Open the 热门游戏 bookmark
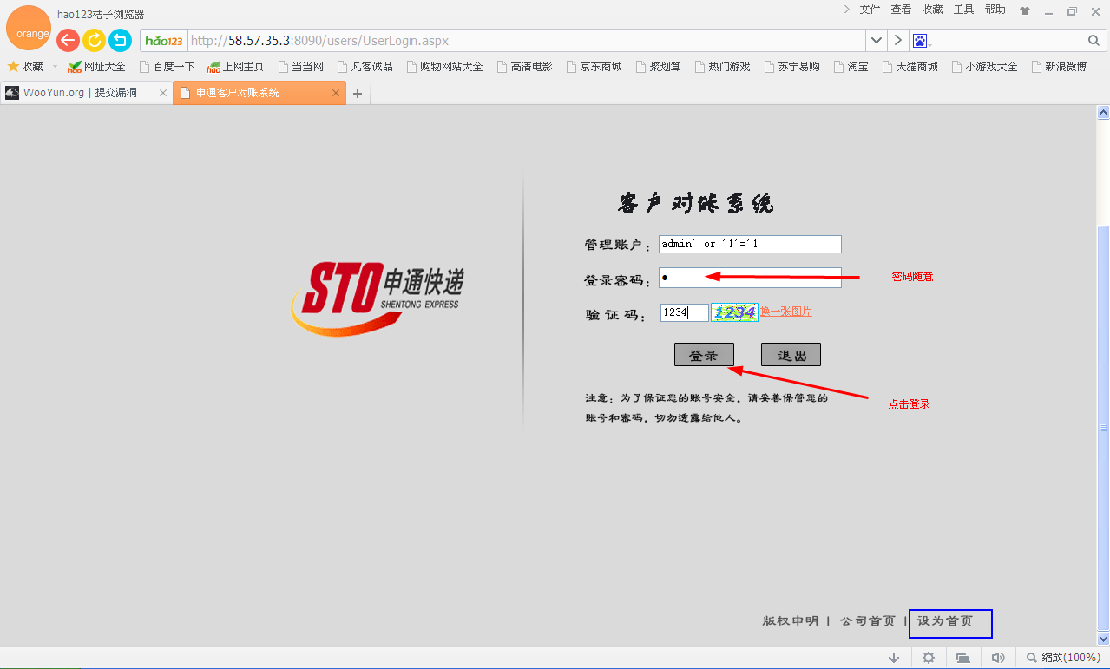The width and height of the screenshot is (1110, 669). coord(722,67)
